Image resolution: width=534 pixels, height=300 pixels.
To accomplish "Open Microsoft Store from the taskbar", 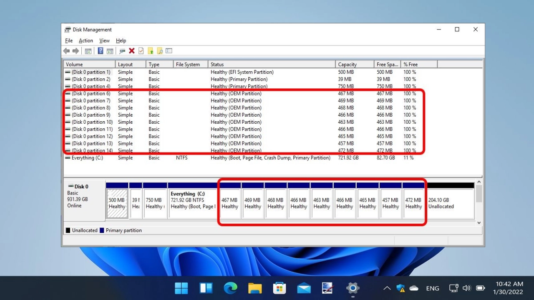I will 279,288.
